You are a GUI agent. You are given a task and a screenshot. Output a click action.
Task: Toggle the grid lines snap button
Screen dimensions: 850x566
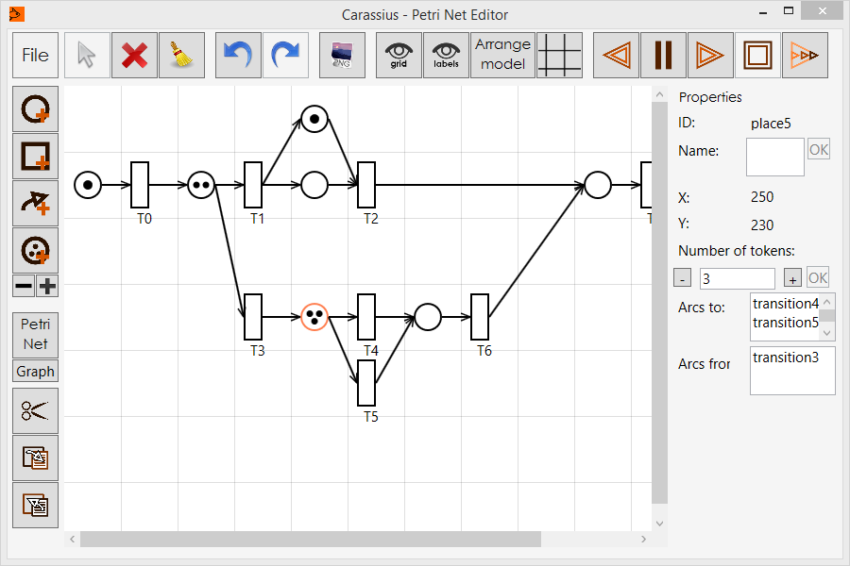(x=559, y=56)
